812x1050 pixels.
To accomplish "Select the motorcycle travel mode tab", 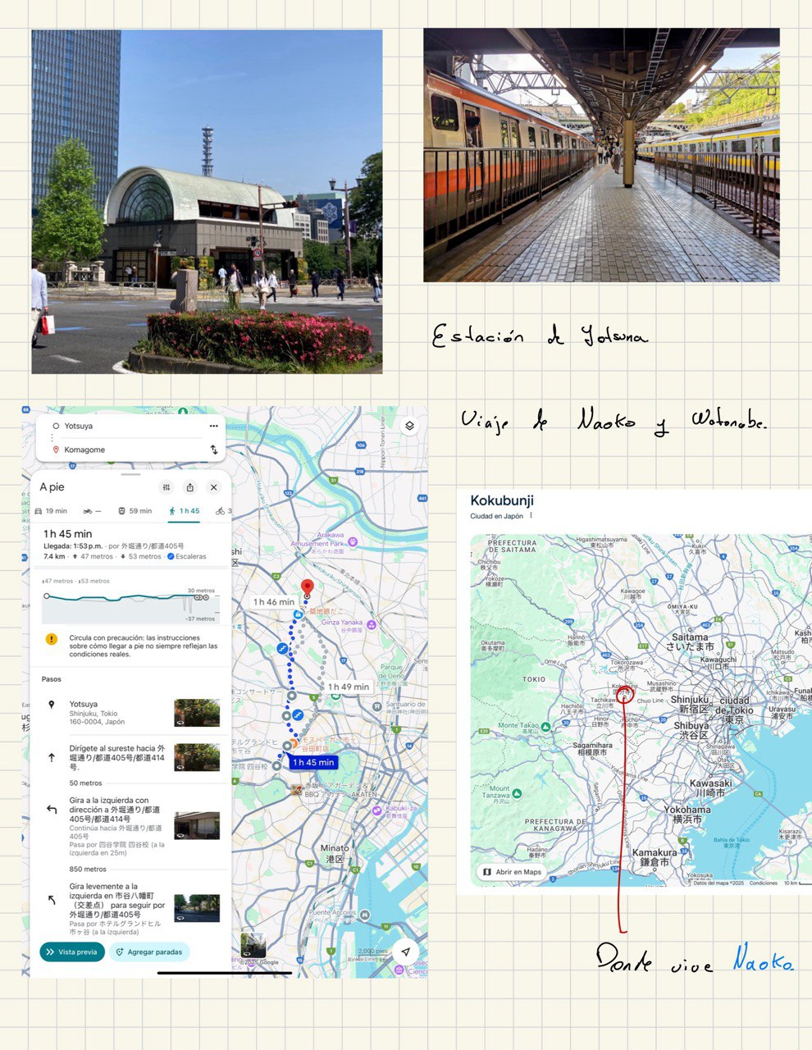I will [x=92, y=510].
